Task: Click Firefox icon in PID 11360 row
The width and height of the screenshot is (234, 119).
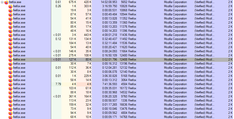Action: (x=11, y=23)
